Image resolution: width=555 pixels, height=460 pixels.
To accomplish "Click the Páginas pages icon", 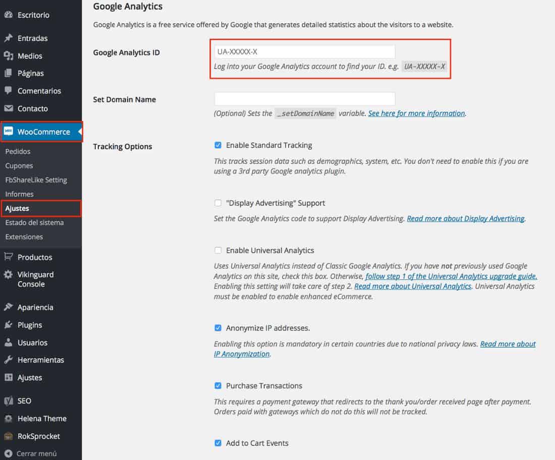I will [9, 73].
